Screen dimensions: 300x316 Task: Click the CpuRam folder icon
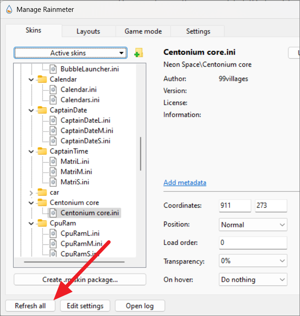pos(42,223)
